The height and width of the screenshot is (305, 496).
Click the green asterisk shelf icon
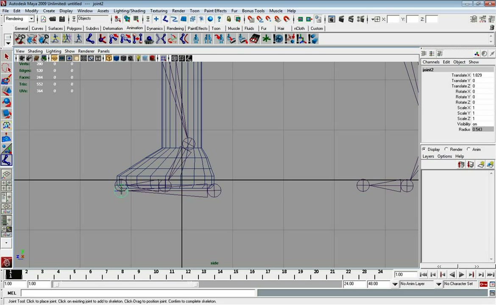[x=266, y=39]
